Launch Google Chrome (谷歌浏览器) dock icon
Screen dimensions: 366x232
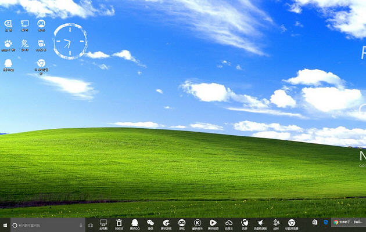click(292, 224)
